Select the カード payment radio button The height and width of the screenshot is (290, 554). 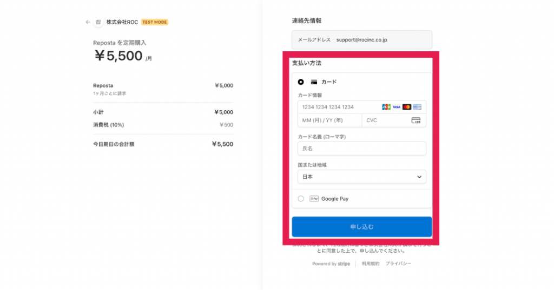point(301,82)
